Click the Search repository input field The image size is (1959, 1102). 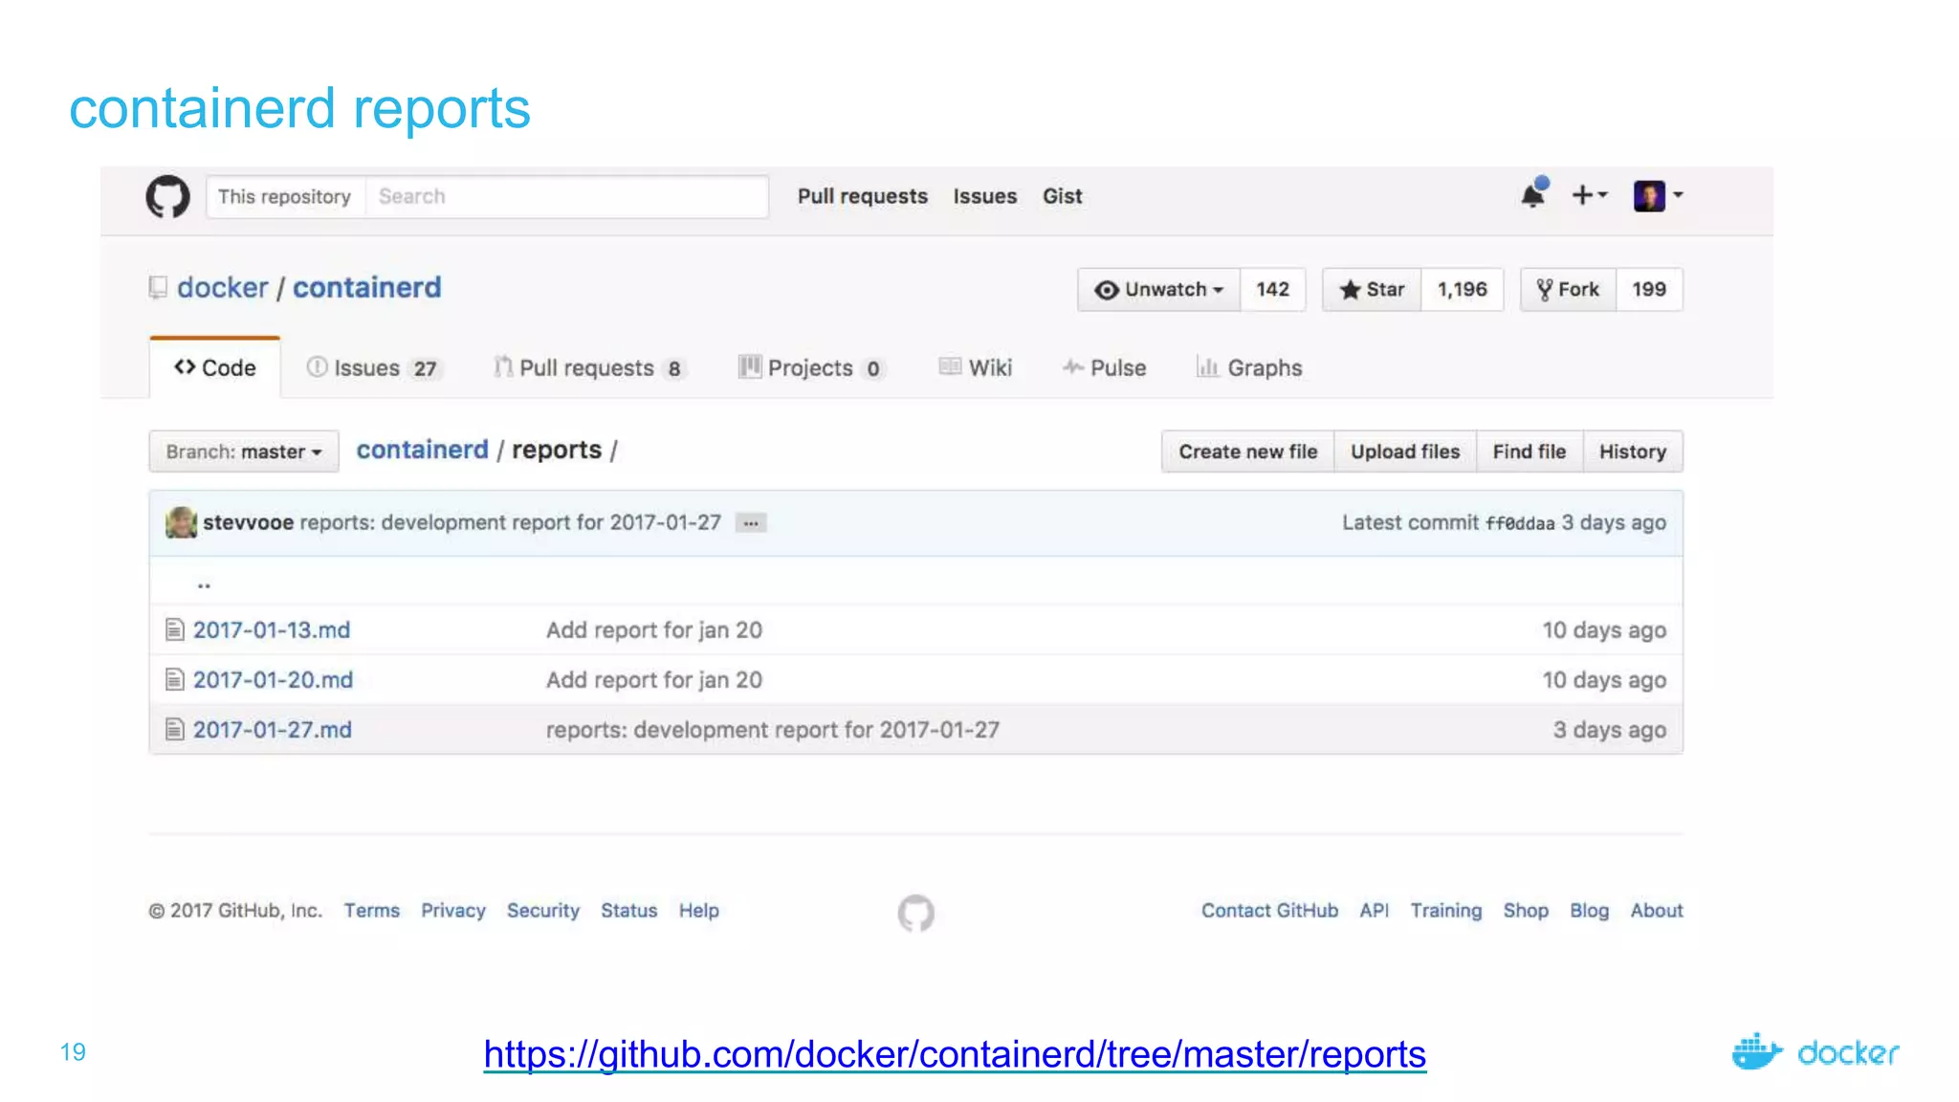coord(566,196)
